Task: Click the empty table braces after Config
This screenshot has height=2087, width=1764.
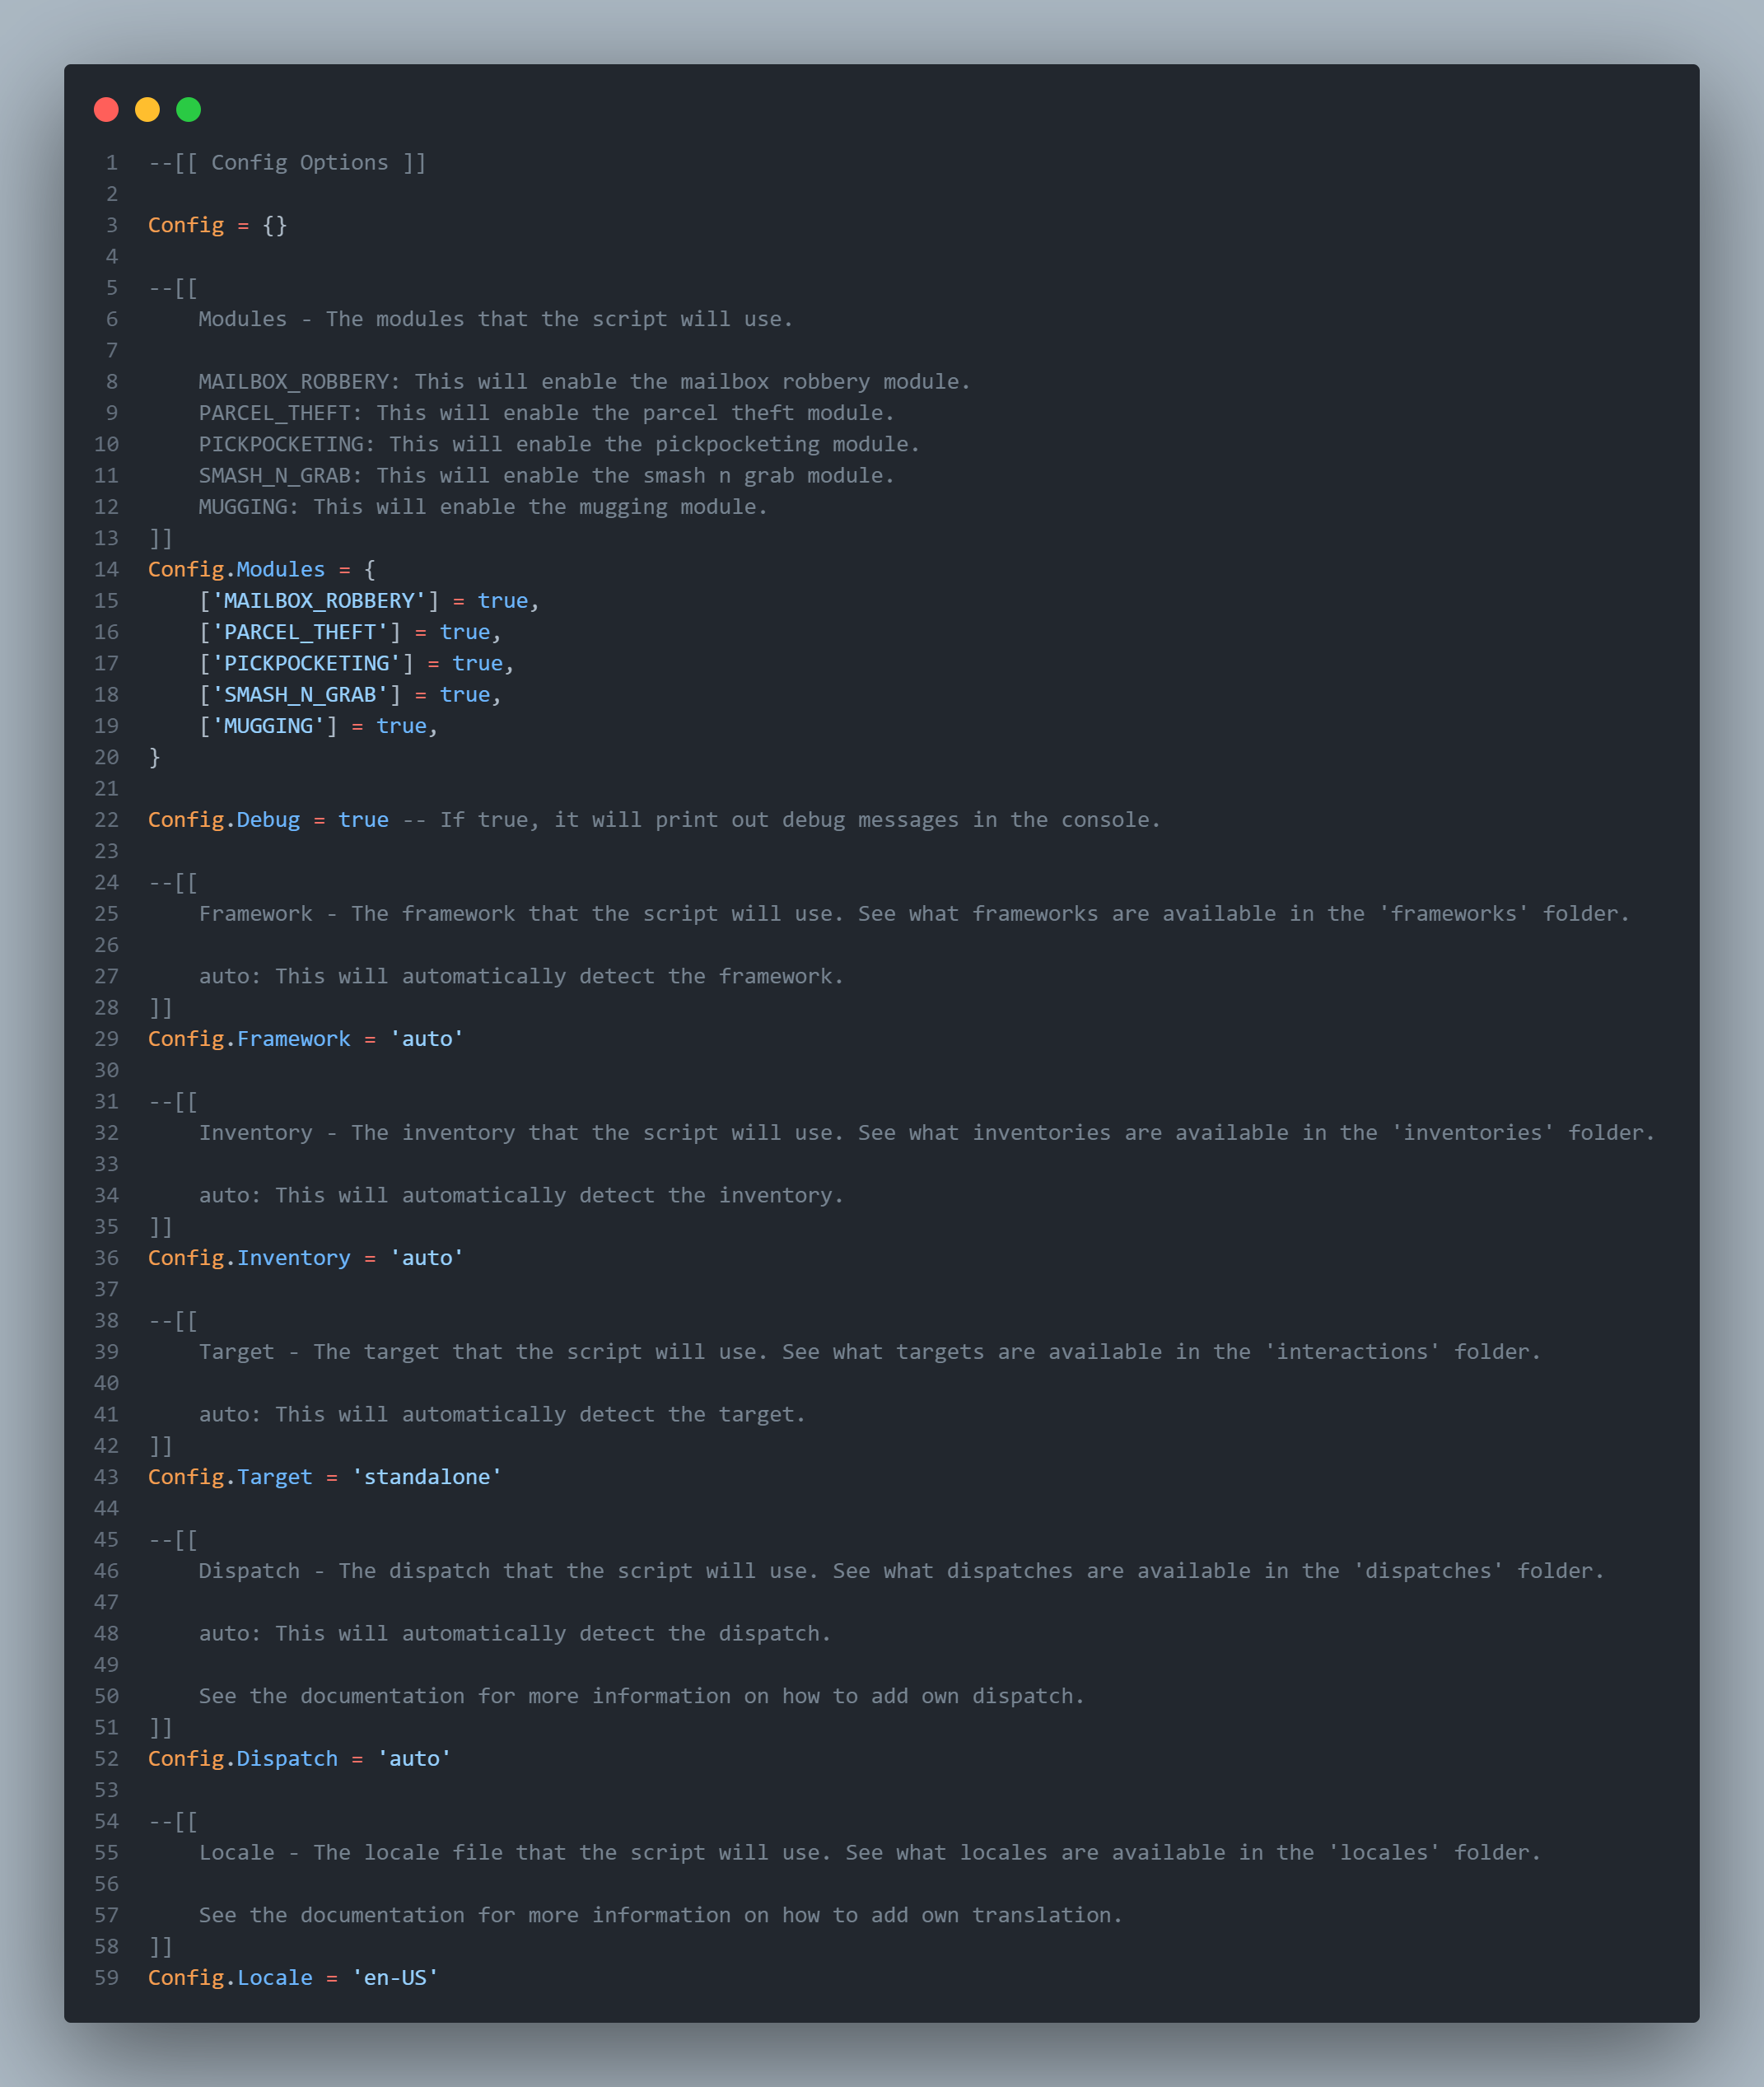Action: point(275,225)
